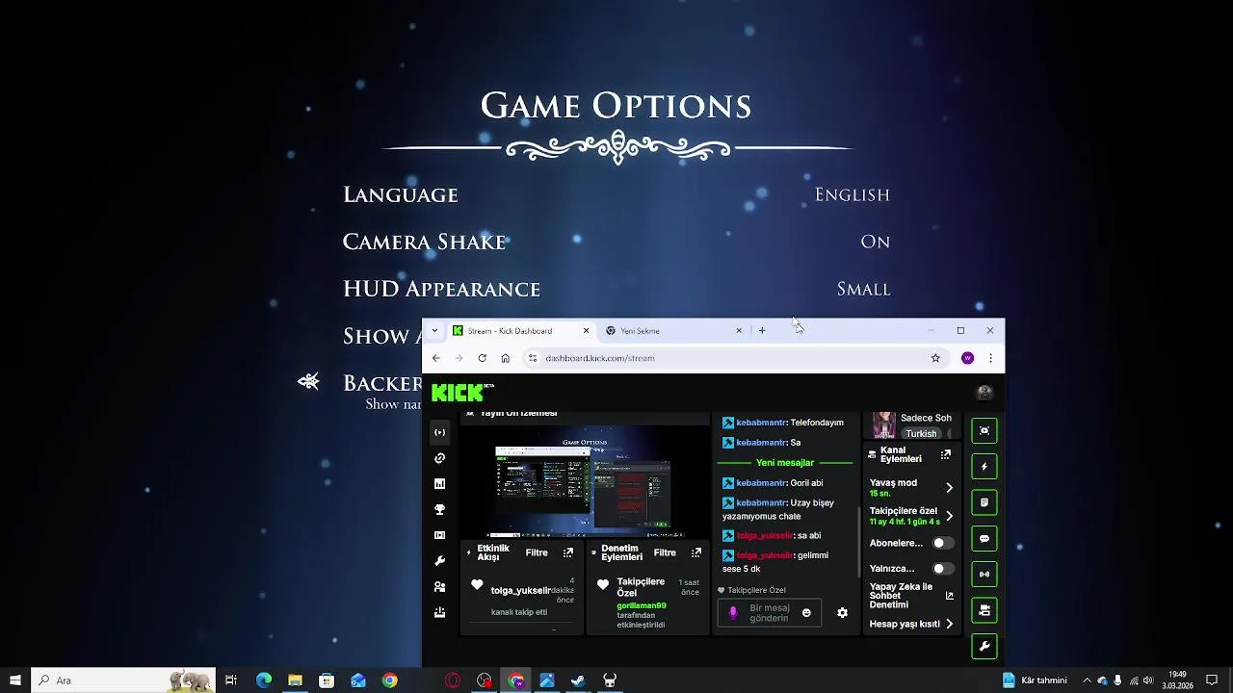The height and width of the screenshot is (693, 1233).
Task: Click the browser address bar URL
Action: (600, 358)
